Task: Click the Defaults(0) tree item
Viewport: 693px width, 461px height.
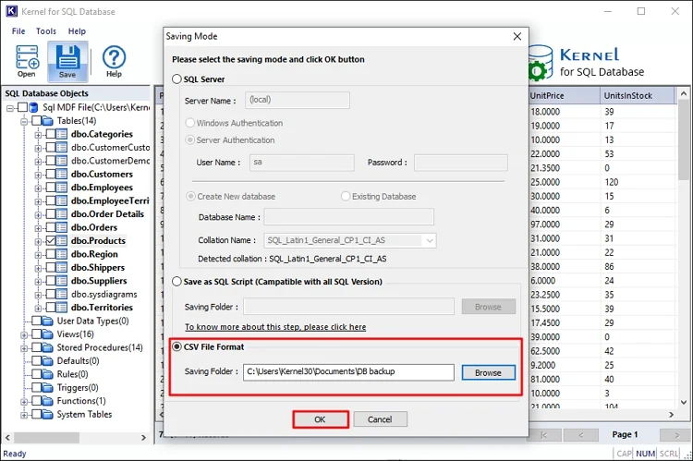Action: coord(78,360)
